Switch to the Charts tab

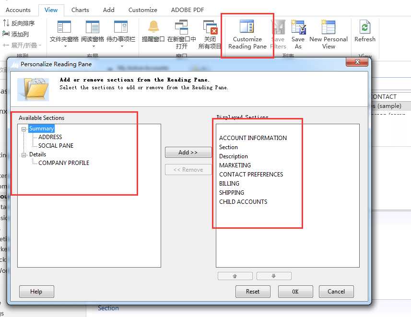click(x=80, y=10)
